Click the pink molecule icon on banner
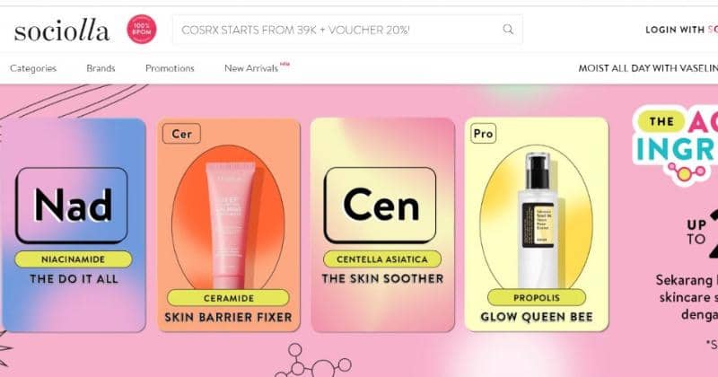Viewport: 718px width, 377px height. tap(687, 172)
